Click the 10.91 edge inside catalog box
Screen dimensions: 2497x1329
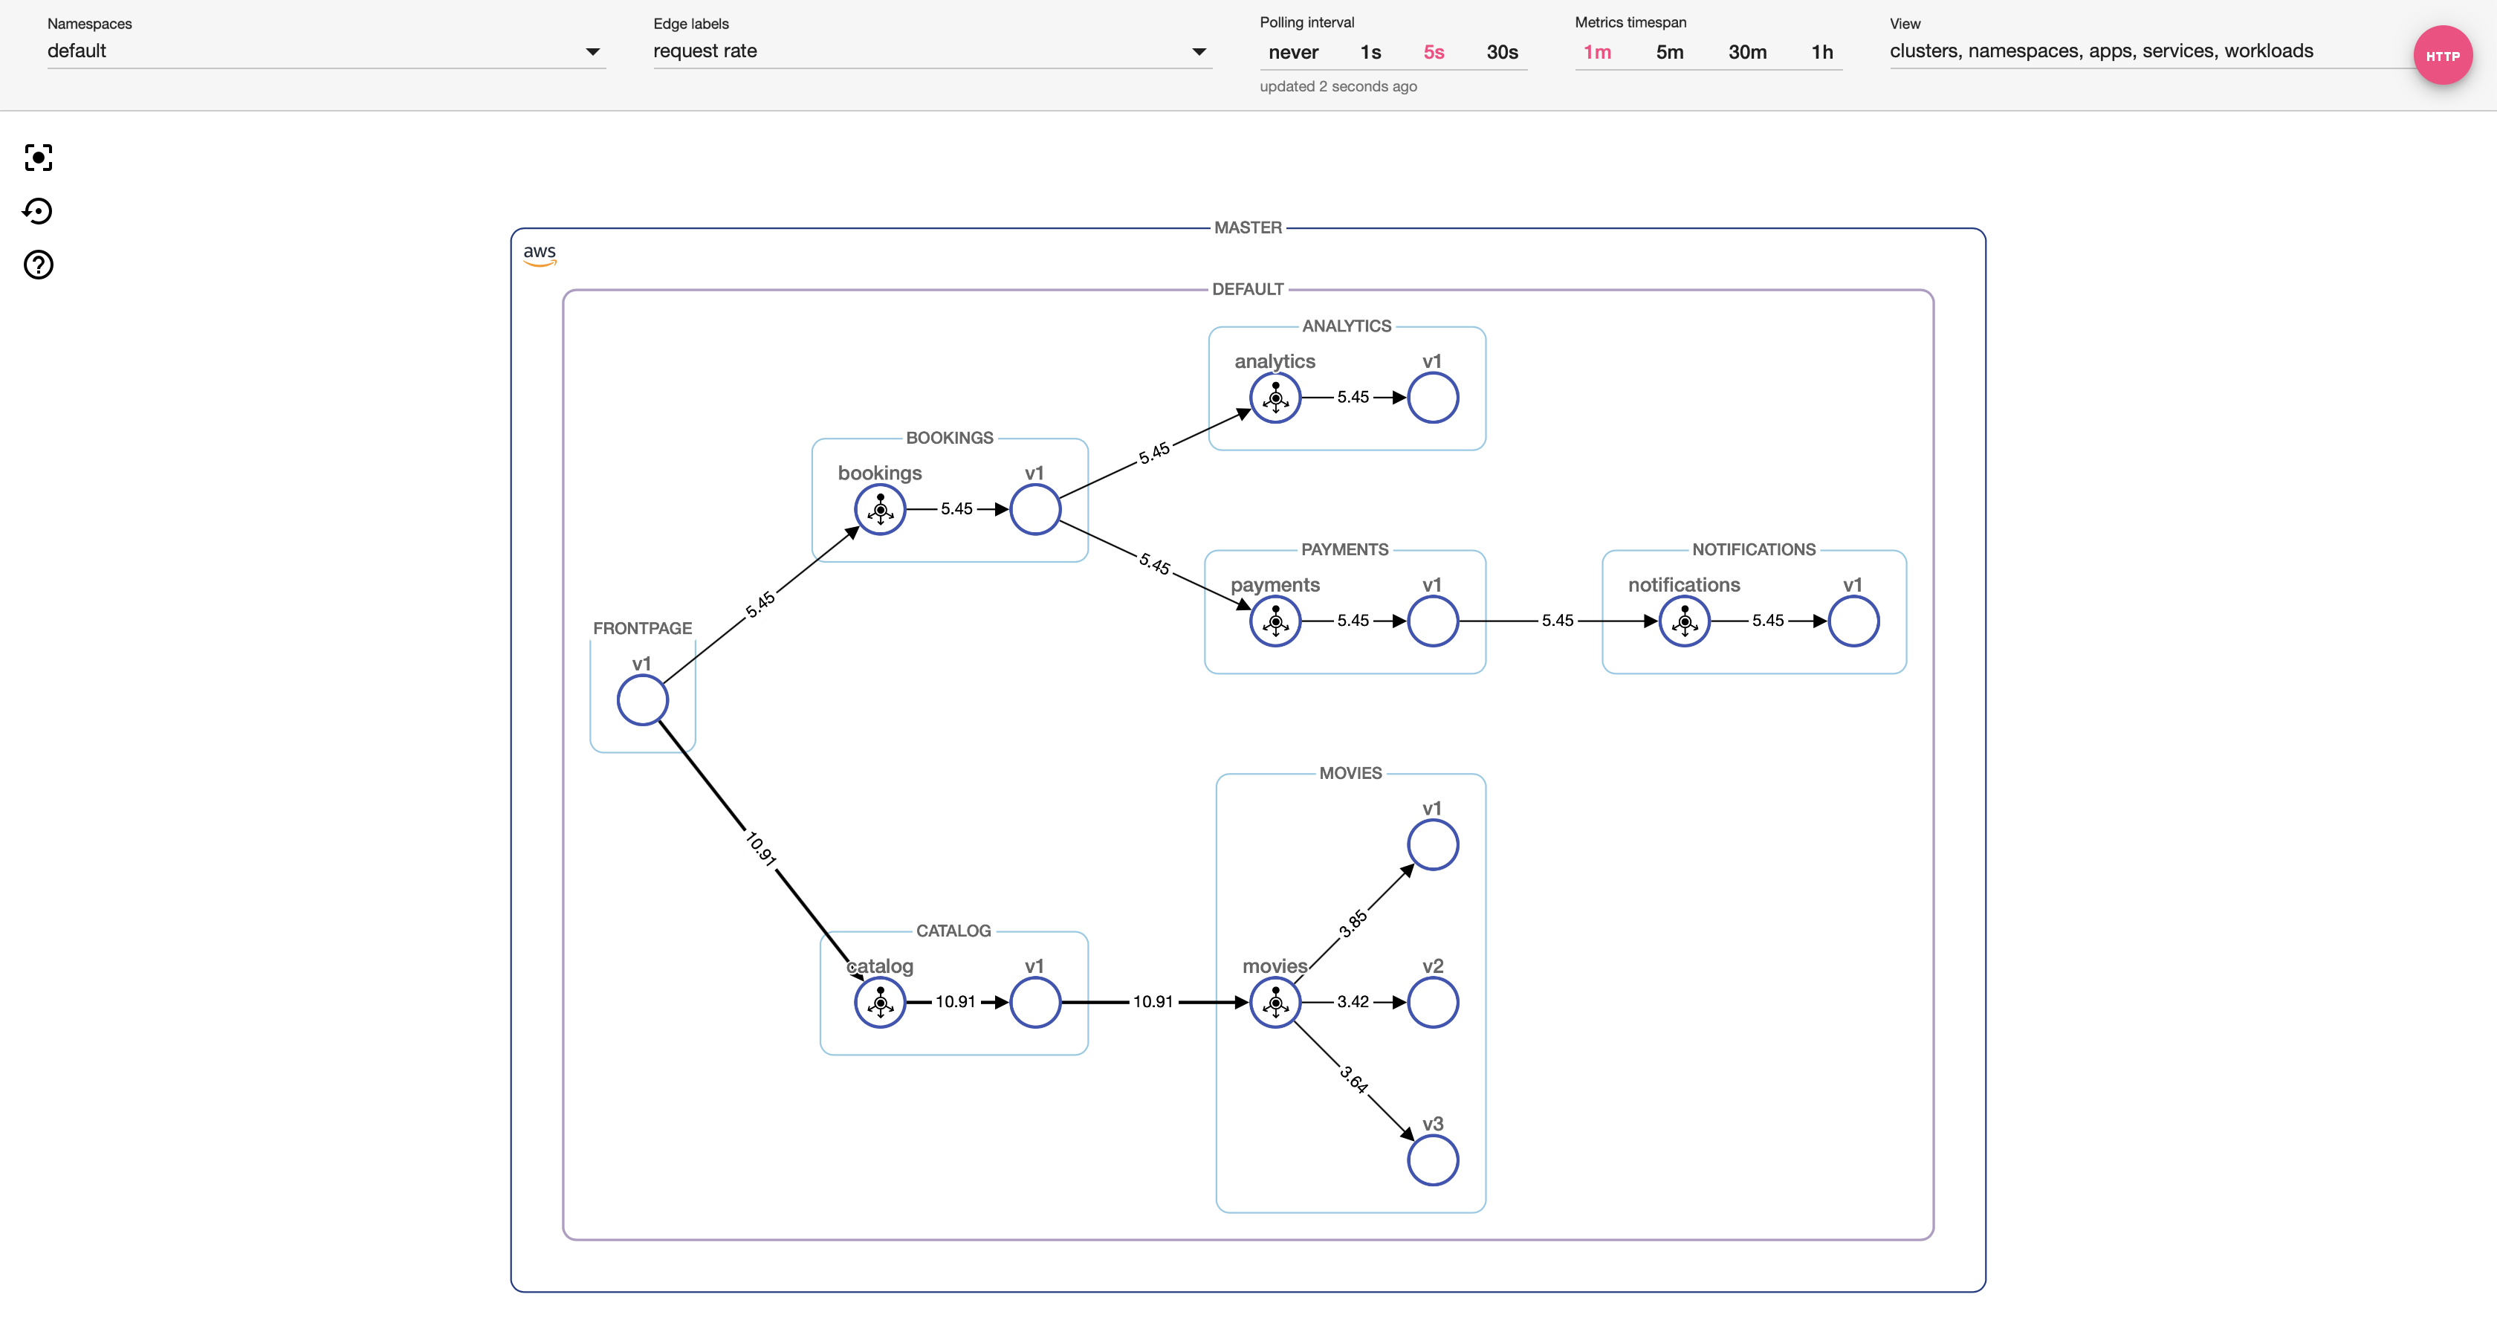[955, 1002]
